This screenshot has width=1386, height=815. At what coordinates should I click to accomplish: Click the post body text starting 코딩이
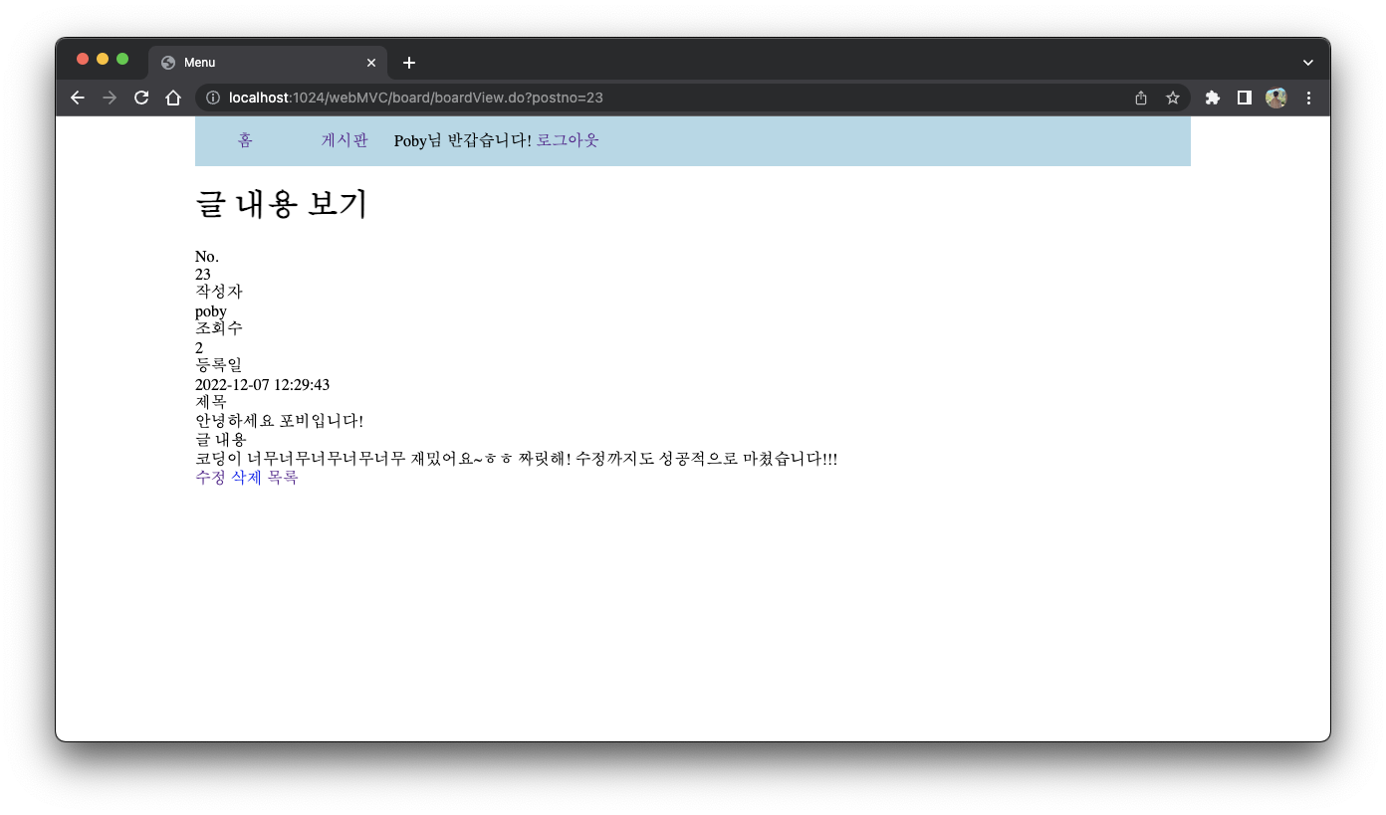click(516, 459)
